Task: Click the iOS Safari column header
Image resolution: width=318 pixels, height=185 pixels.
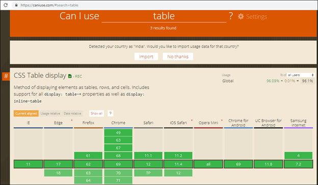Action: (x=178, y=122)
